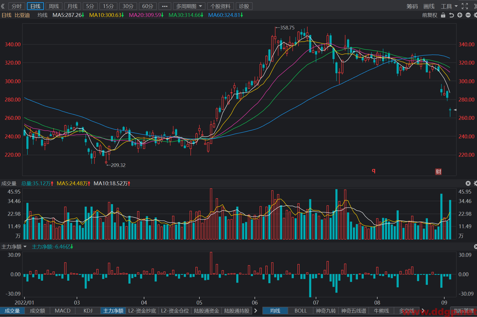Click the 前复权 adjustment button

pos(430,15)
